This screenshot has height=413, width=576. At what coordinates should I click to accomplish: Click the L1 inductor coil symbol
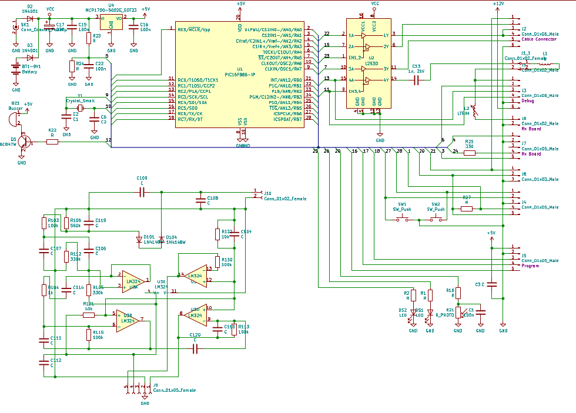545,64
